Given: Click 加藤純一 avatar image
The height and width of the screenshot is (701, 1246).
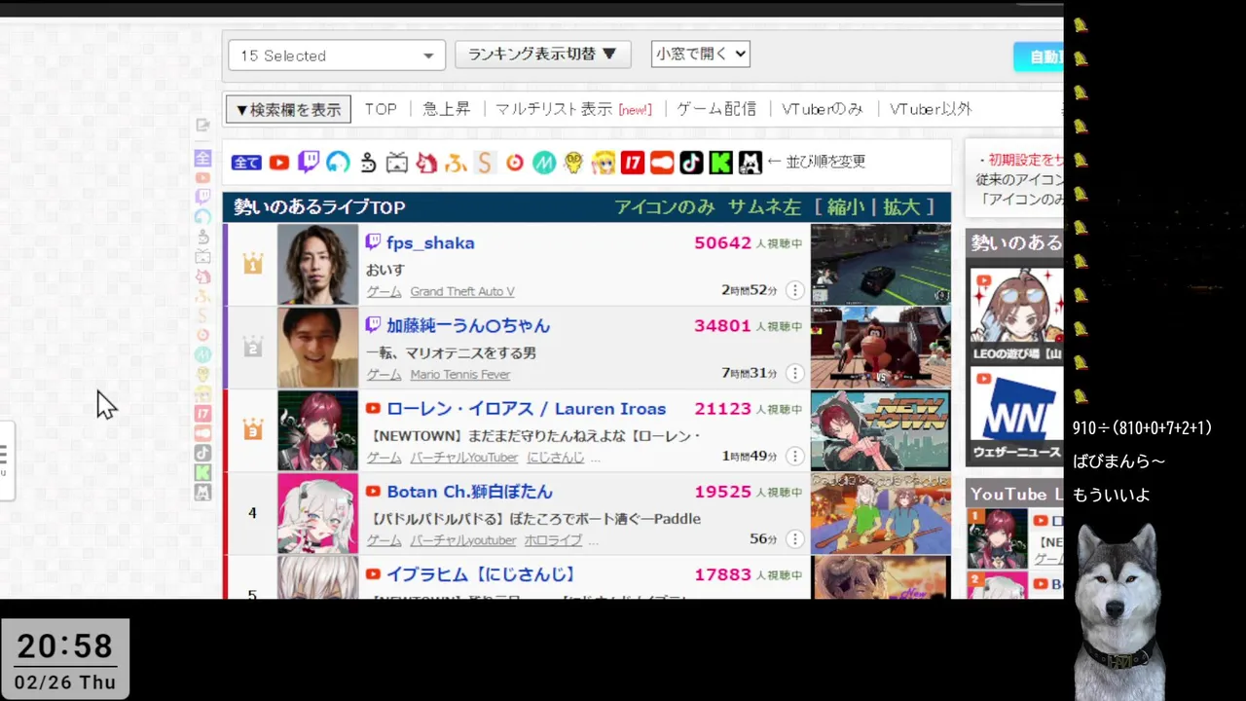Looking at the screenshot, I should click(317, 348).
